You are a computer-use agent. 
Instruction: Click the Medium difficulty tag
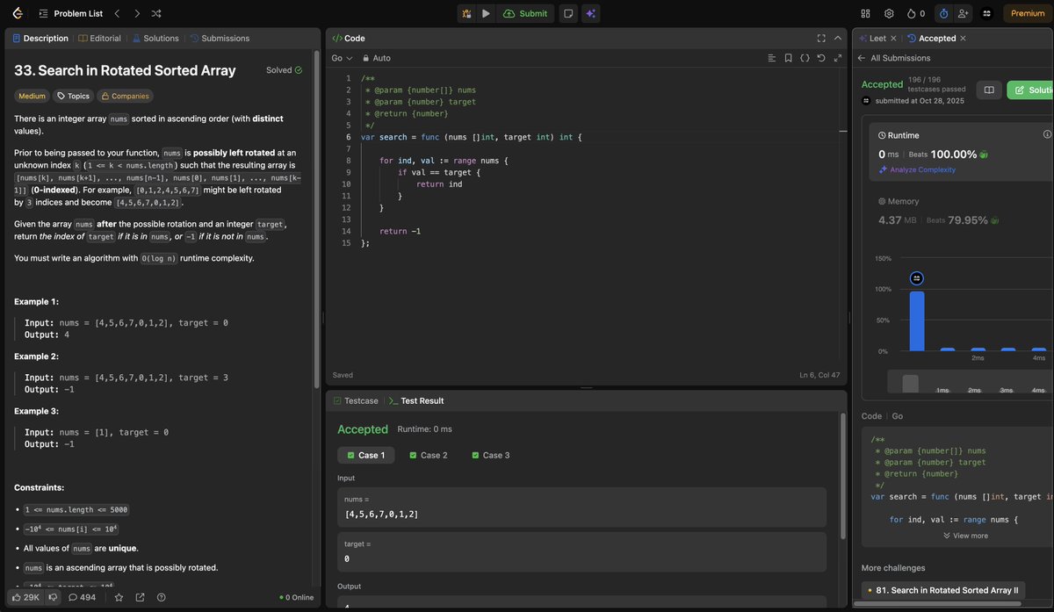pos(32,96)
